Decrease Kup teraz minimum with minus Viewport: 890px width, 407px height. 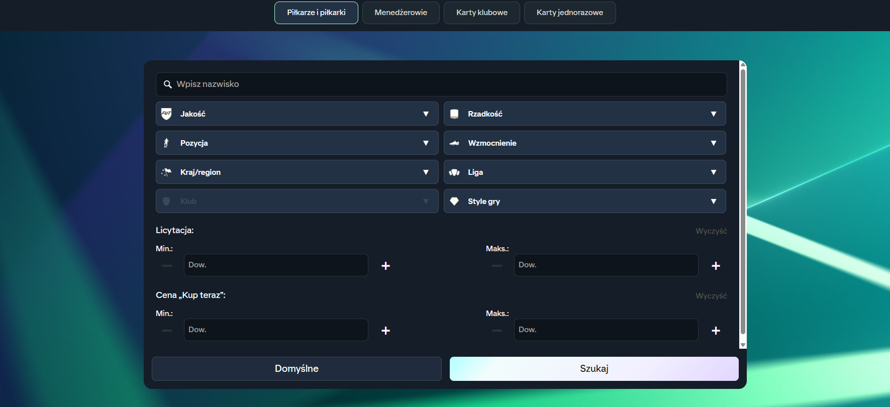167,331
